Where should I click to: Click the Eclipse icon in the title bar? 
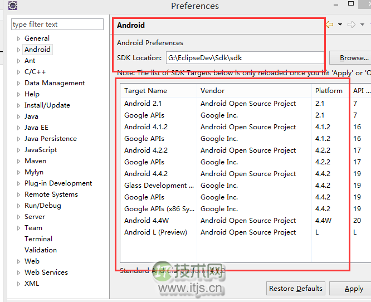point(13,5)
